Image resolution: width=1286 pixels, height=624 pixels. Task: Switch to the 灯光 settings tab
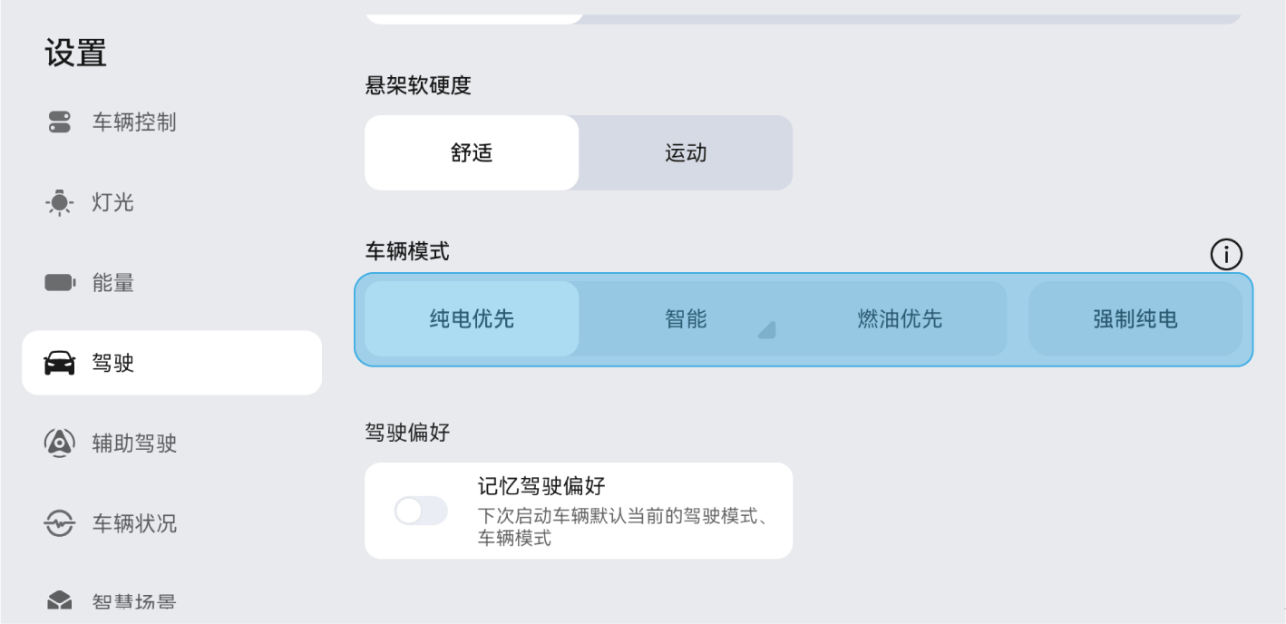tap(113, 202)
